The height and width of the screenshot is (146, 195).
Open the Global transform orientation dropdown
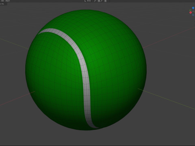tap(89, 1)
